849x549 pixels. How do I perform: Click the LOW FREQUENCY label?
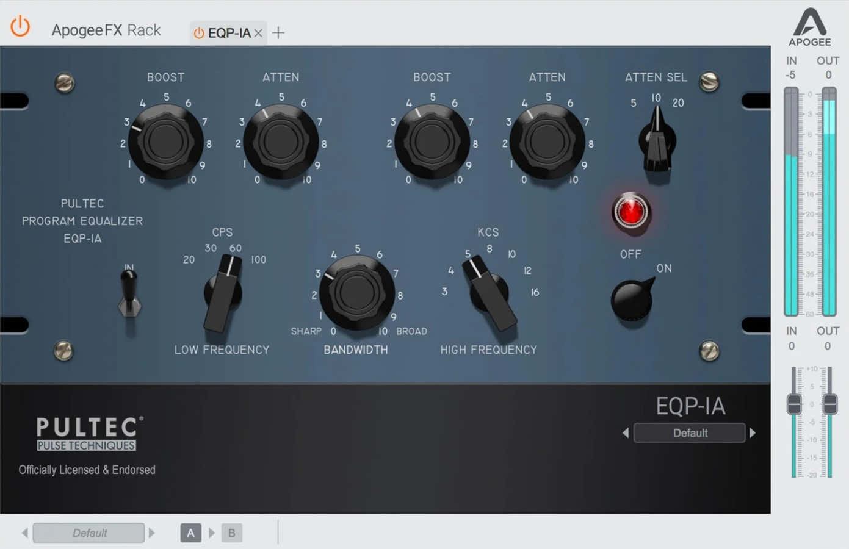click(222, 350)
